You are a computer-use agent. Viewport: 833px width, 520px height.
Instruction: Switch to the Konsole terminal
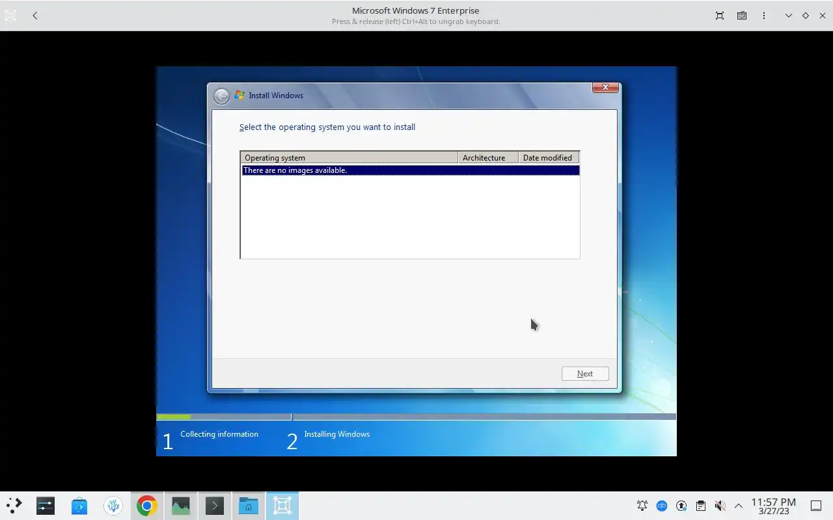click(215, 506)
